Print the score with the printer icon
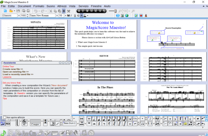This screenshot has height=136, width=208. 23,11
